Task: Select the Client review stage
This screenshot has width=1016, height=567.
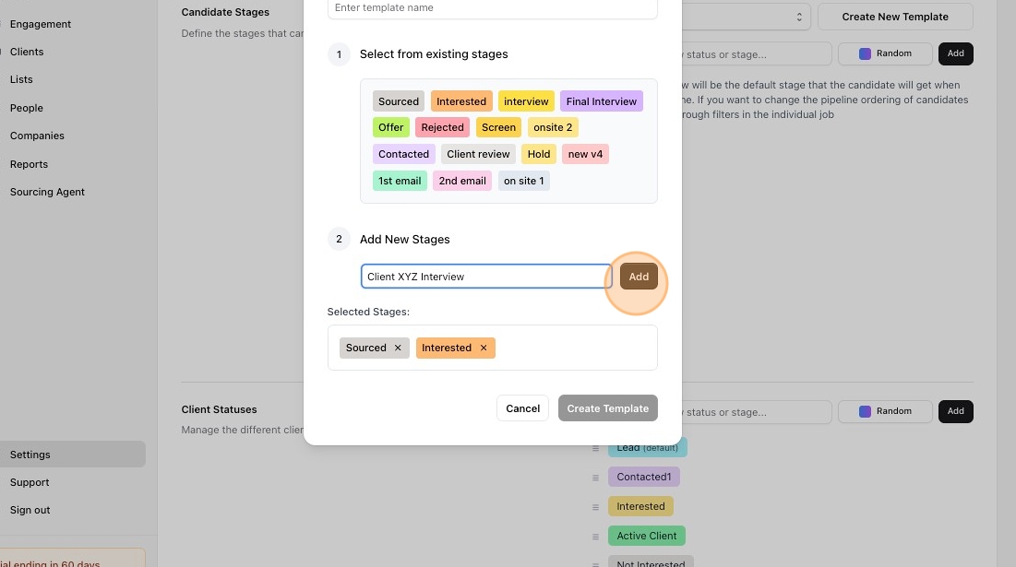Action: tap(478, 154)
